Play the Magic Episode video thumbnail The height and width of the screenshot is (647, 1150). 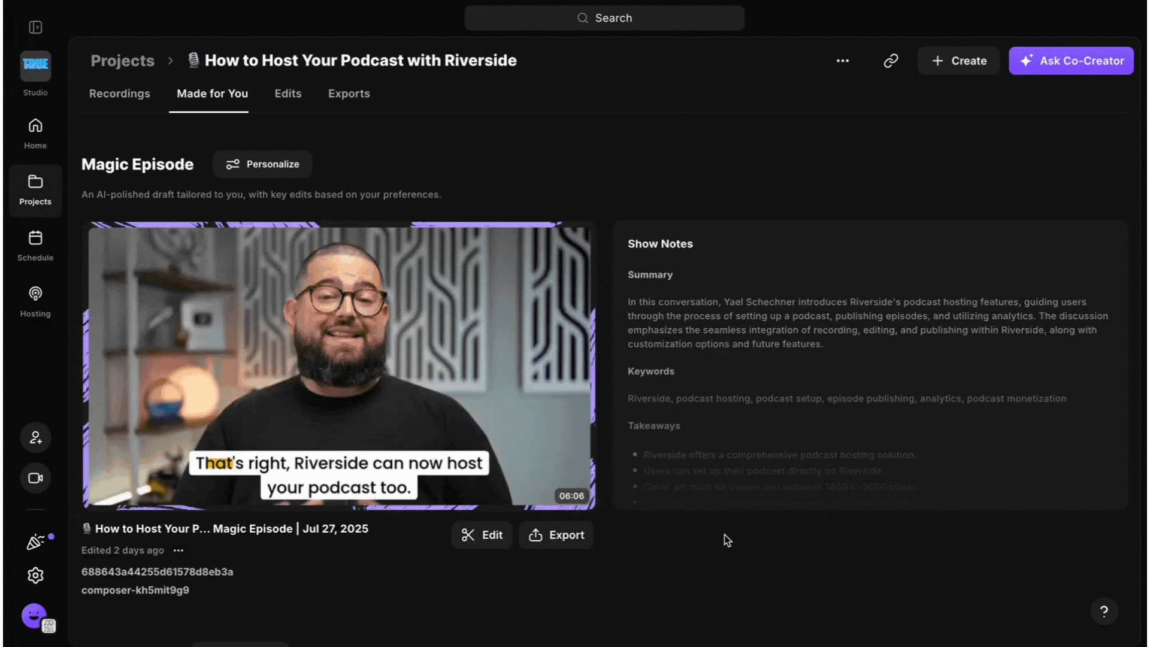pos(339,366)
